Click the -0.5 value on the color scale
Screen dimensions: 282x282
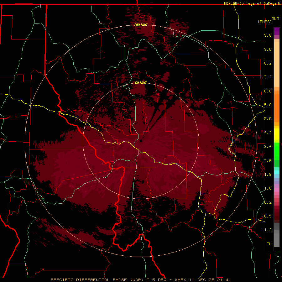[x=267, y=216]
